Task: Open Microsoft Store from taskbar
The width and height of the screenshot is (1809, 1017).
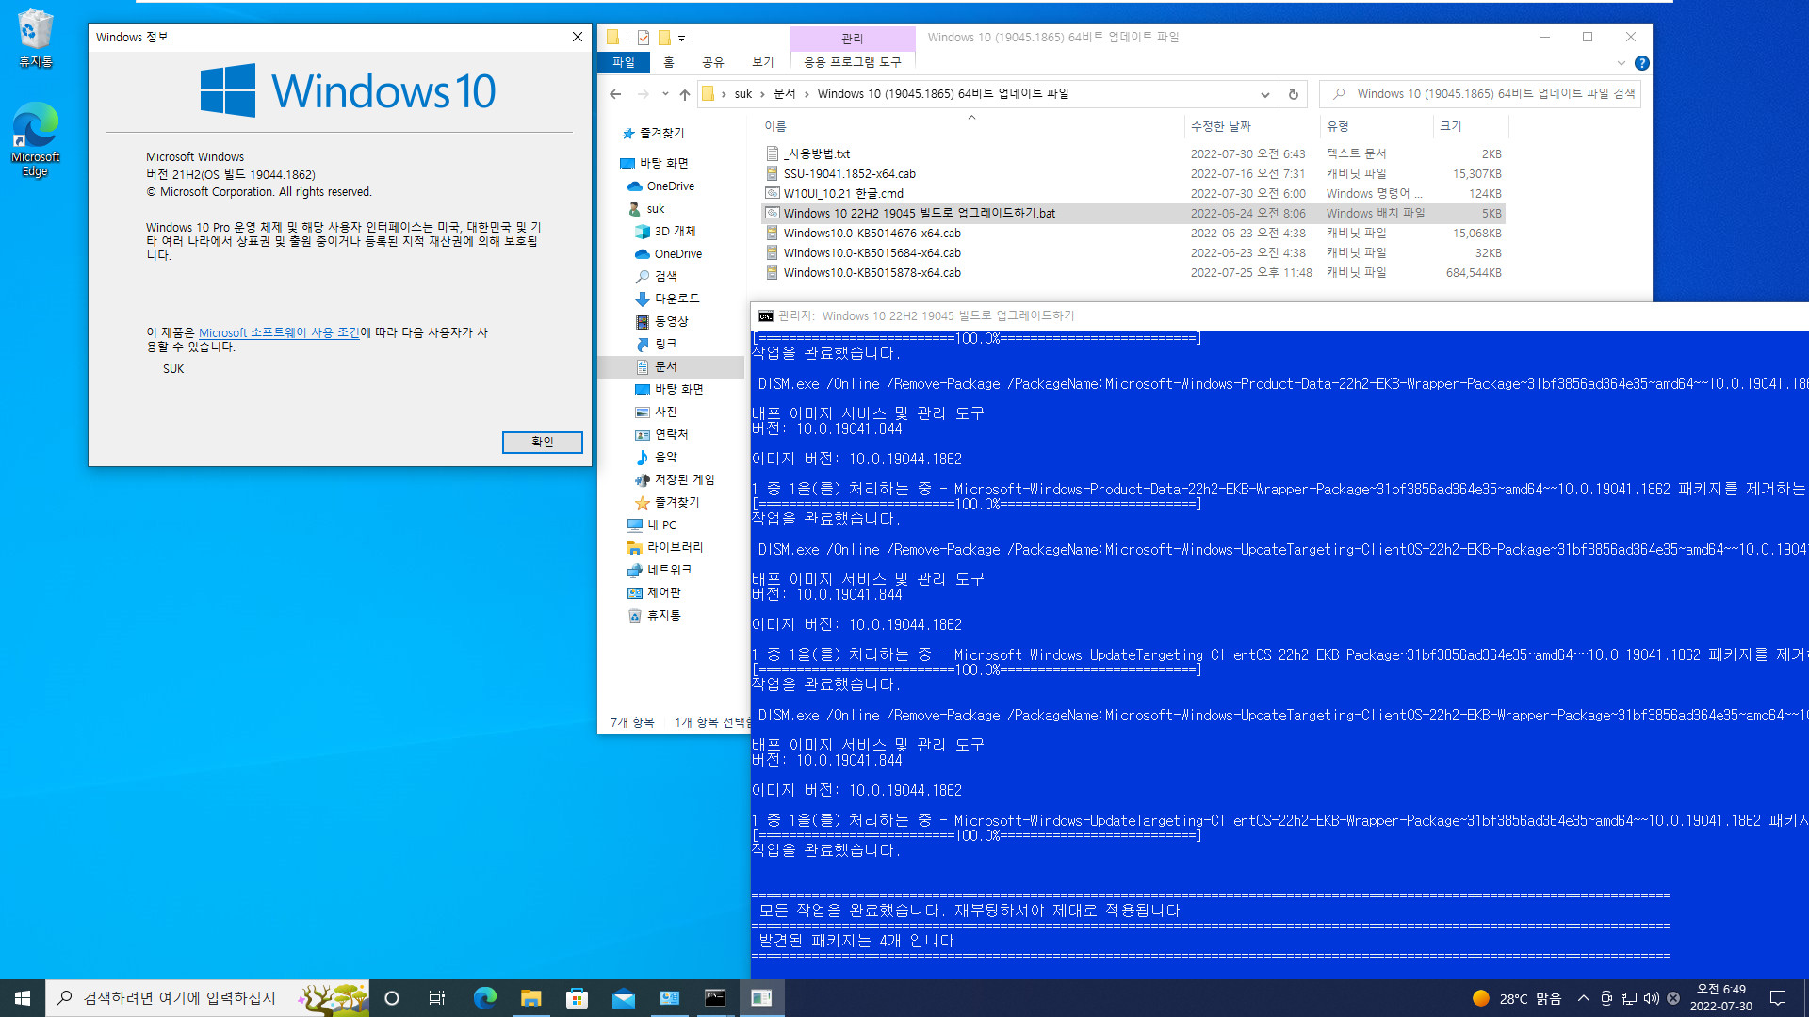Action: coord(577,998)
